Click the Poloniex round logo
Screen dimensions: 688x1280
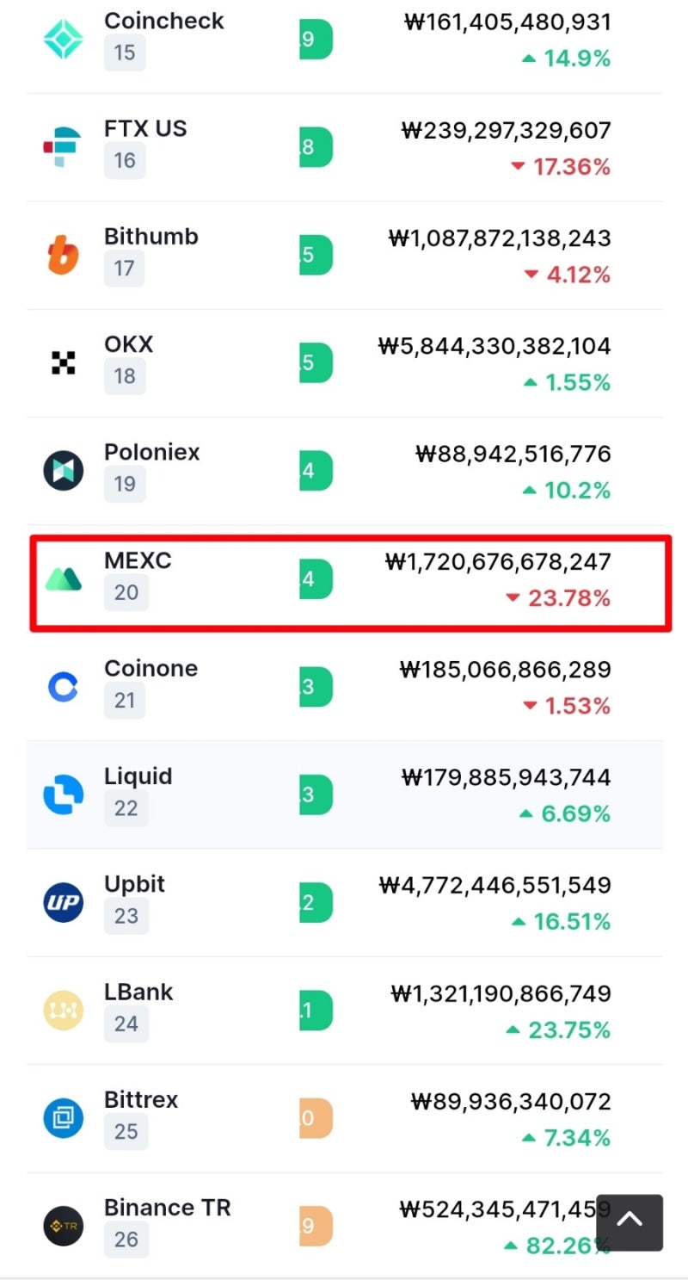(64, 471)
